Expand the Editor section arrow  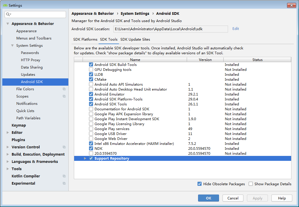coord(8,133)
